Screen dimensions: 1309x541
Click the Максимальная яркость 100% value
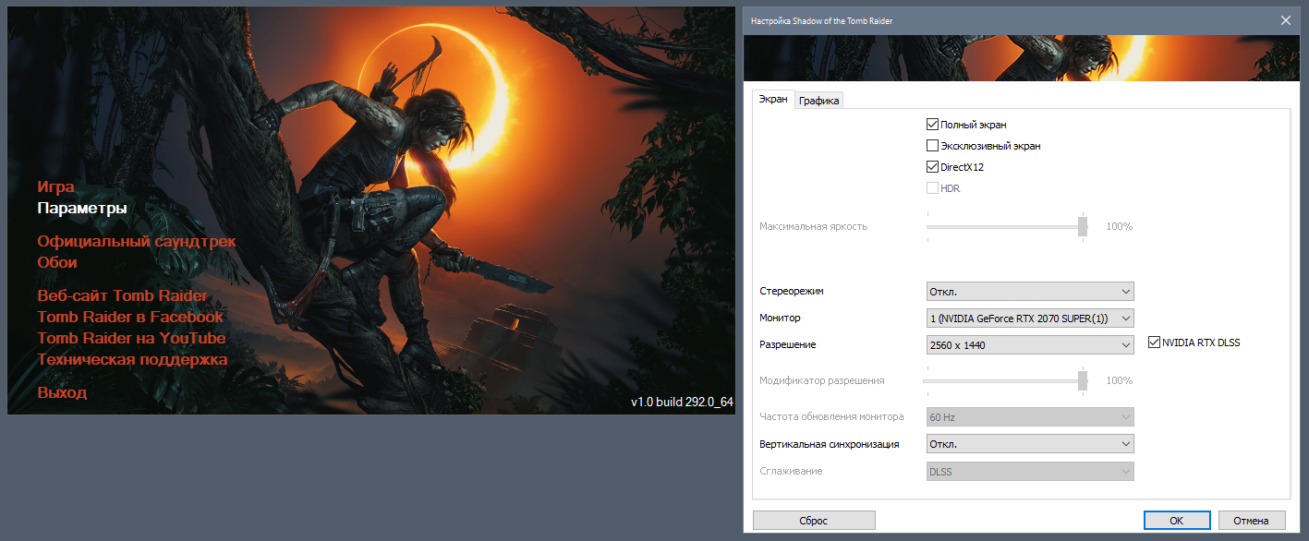point(1120,227)
